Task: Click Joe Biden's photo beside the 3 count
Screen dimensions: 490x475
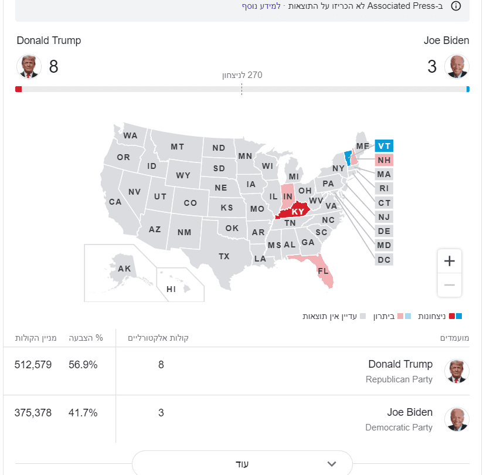Action: coord(457,66)
